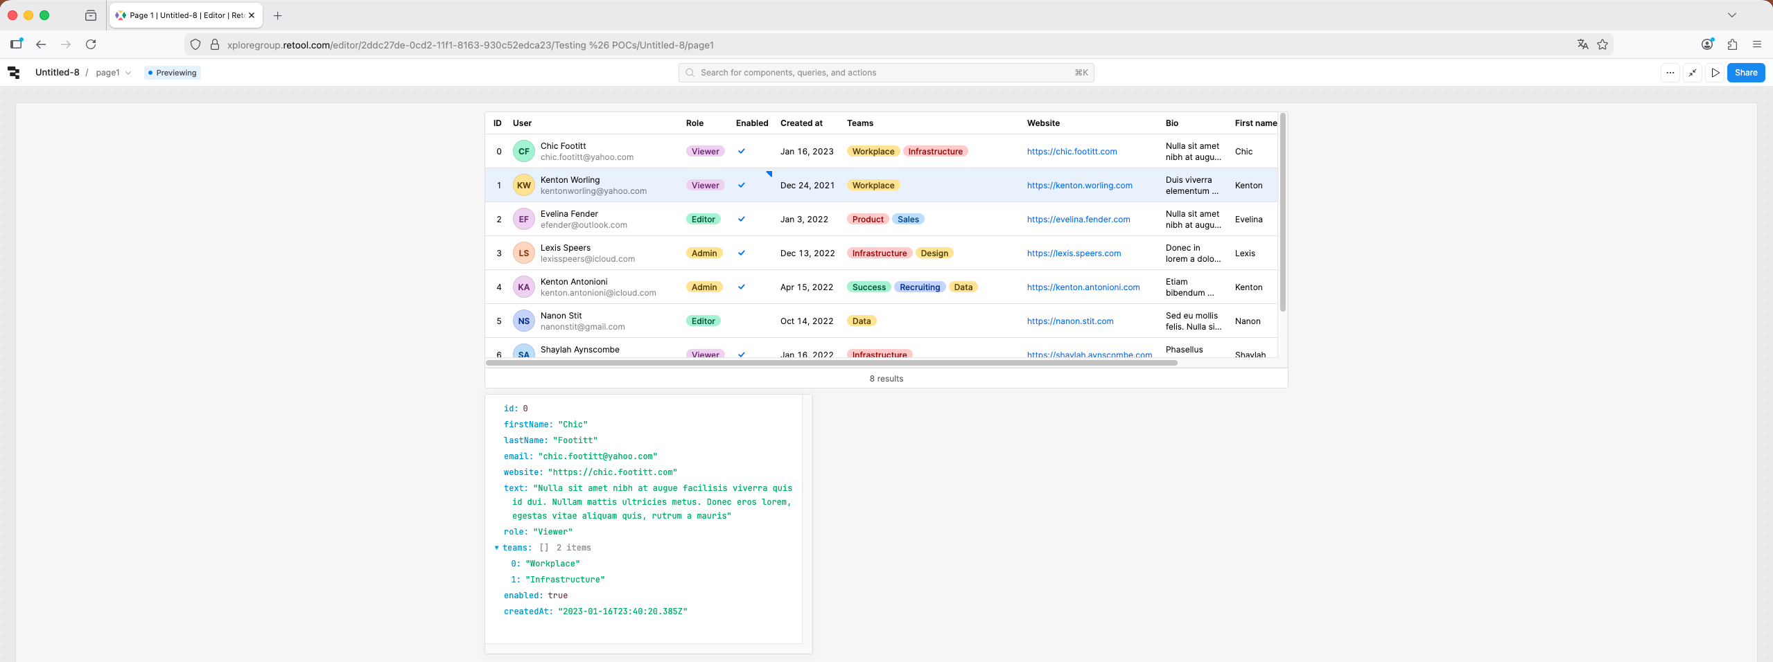Click the table horizontal scrollbar
Screen dimensions: 1773x662
tap(831, 362)
